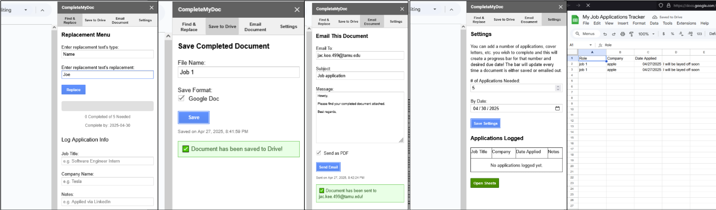Increase decimal places in Sheets toolbar

click(x=690, y=34)
